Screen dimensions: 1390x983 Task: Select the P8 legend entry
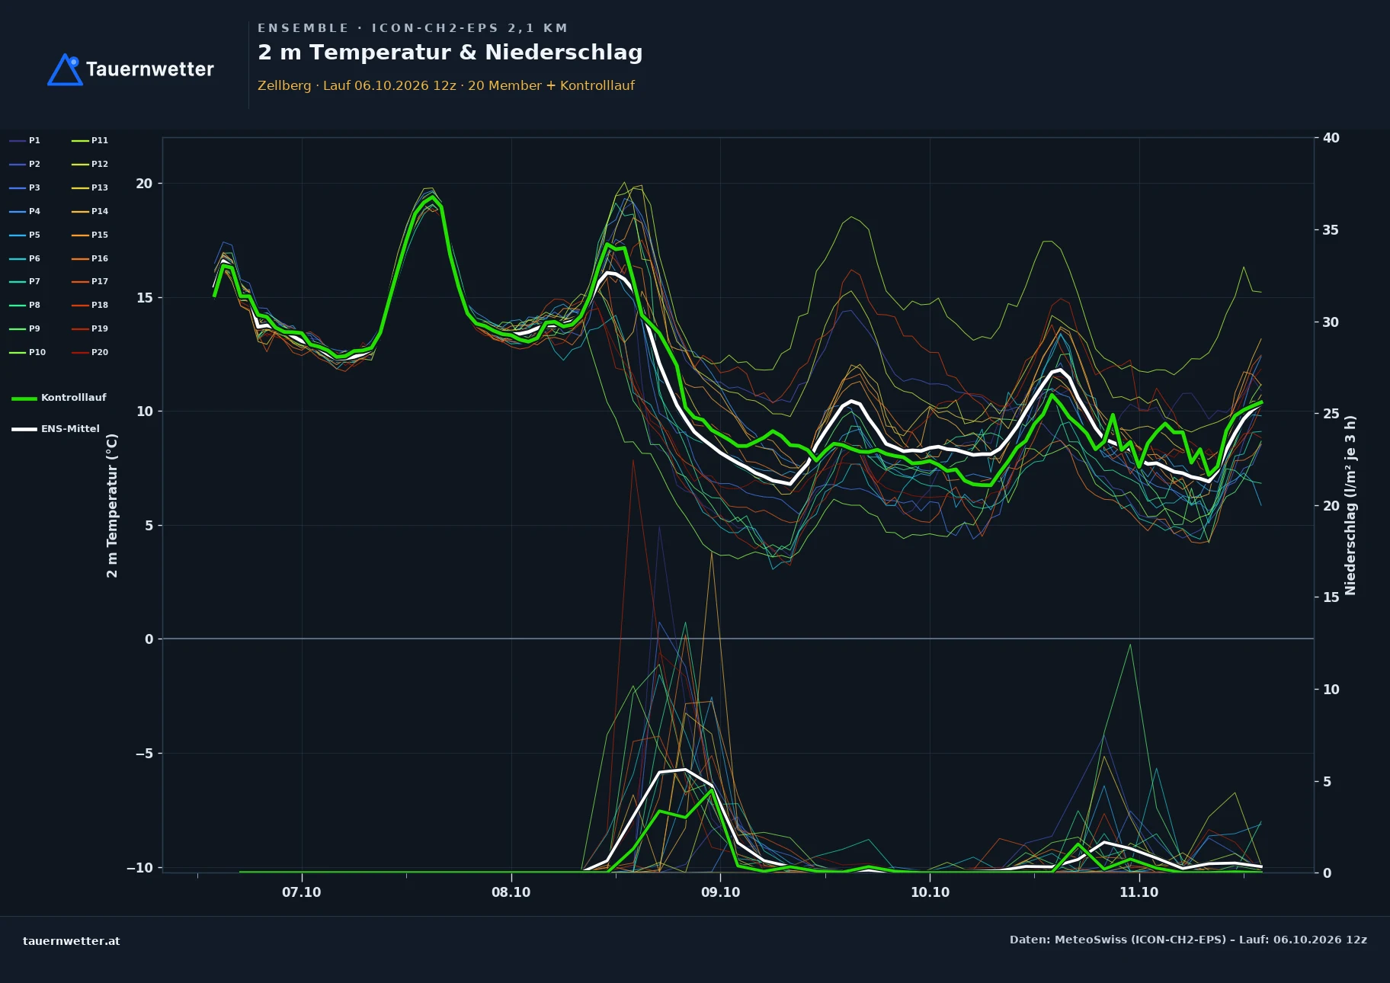coord(25,305)
